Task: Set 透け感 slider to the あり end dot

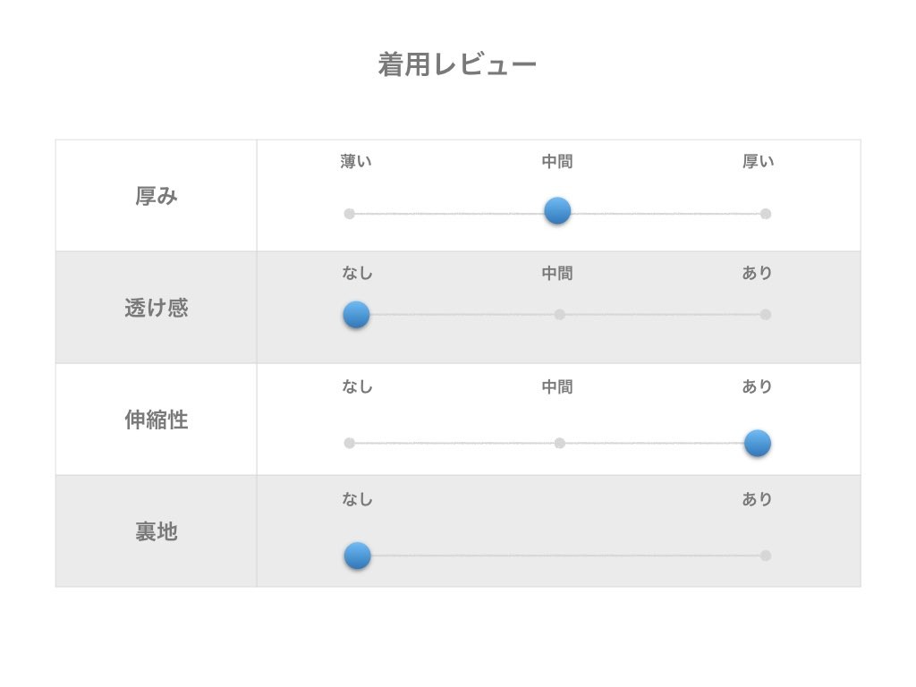Action: [x=765, y=314]
